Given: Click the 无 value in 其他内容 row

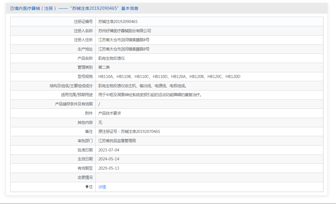Looking at the screenshot, I should tap(100, 123).
